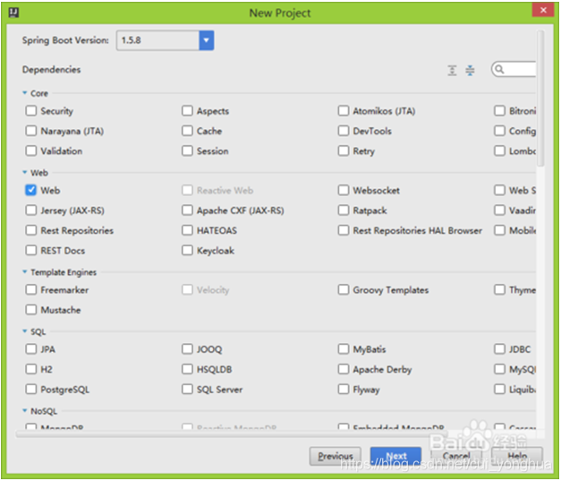Proceed with the Next button
Screen dimensions: 561x481
click(395, 456)
